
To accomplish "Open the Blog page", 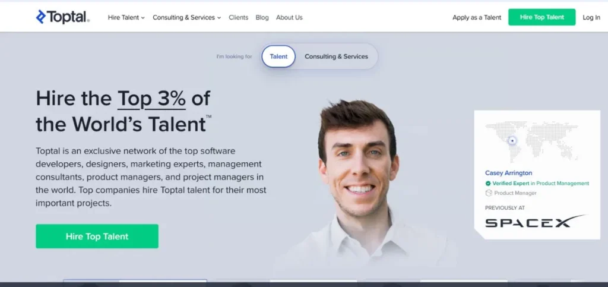I will [x=262, y=17].
